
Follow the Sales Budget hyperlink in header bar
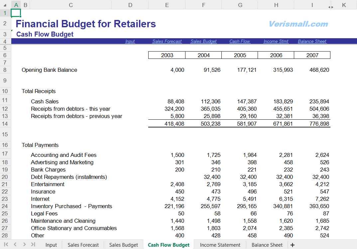point(203,42)
